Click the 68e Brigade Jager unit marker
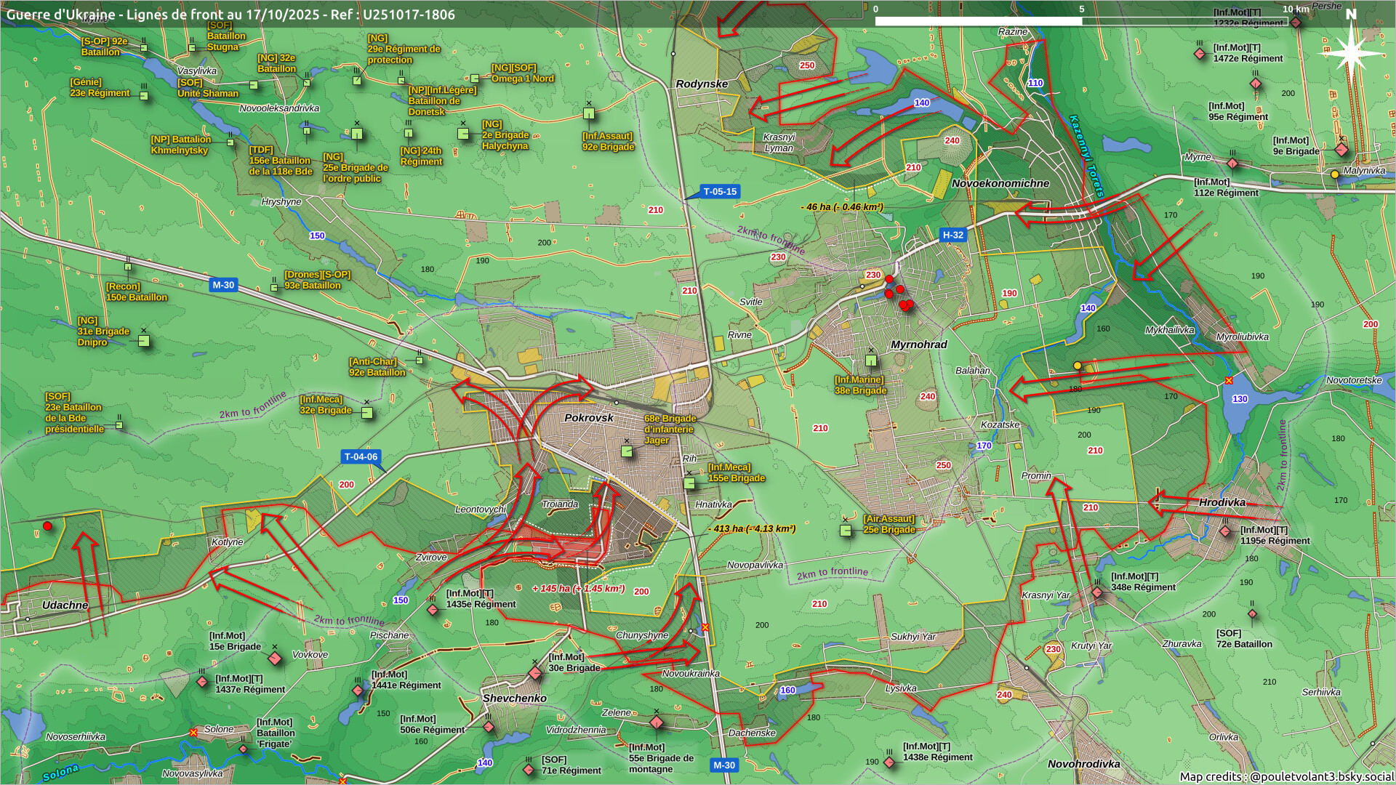This screenshot has height=785, width=1396. coord(627,451)
